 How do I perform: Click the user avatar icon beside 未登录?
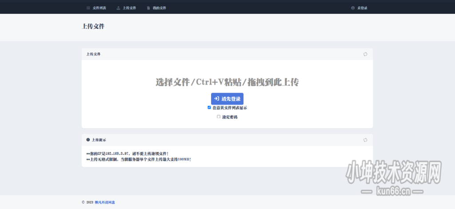tap(353, 8)
